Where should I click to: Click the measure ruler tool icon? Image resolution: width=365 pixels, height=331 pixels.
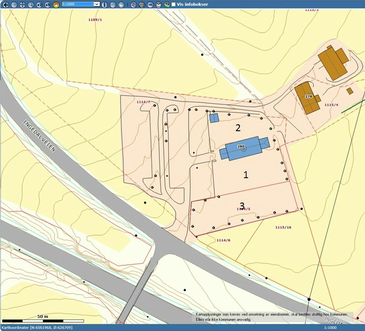click(113, 4)
